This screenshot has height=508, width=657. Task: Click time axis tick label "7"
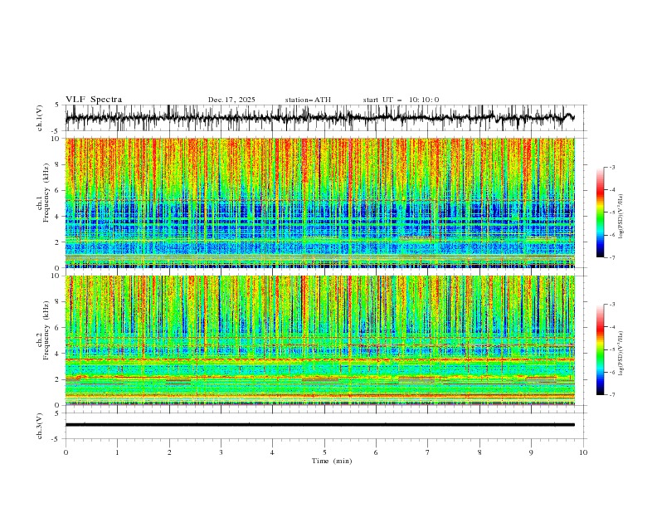coord(428,452)
